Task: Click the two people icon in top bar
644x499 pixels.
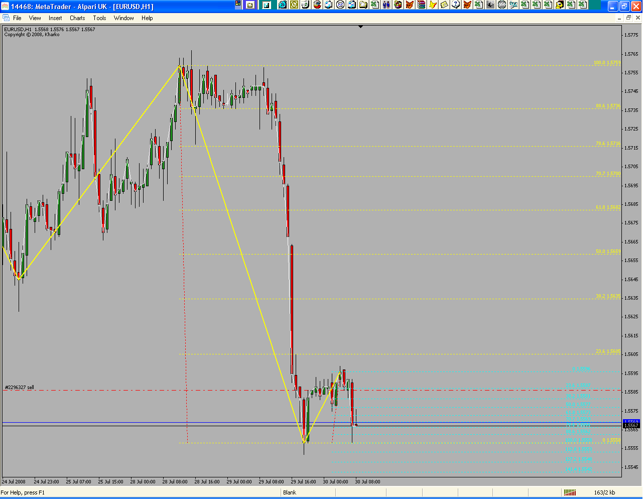Action: (386, 5)
